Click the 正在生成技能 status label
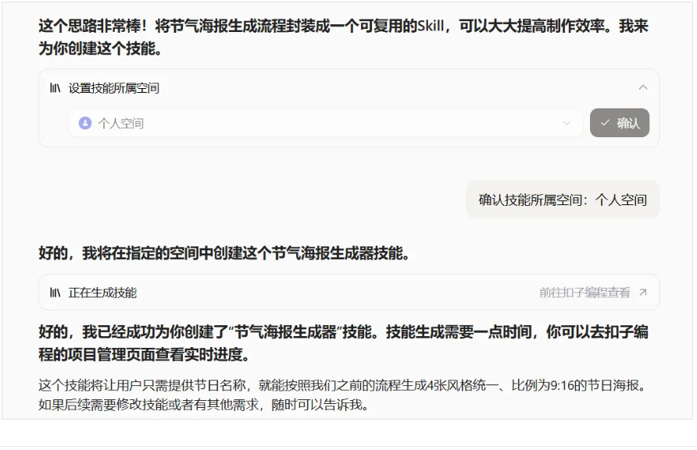Image resolution: width=697 pixels, height=450 pixels. [x=102, y=292]
